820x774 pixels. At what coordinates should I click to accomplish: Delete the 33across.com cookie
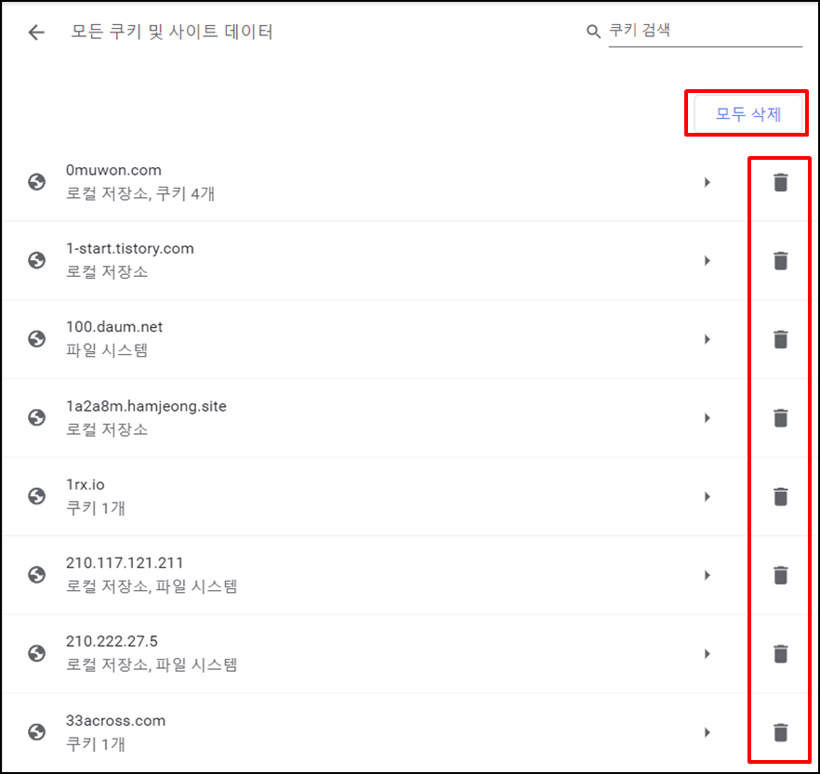click(x=780, y=731)
